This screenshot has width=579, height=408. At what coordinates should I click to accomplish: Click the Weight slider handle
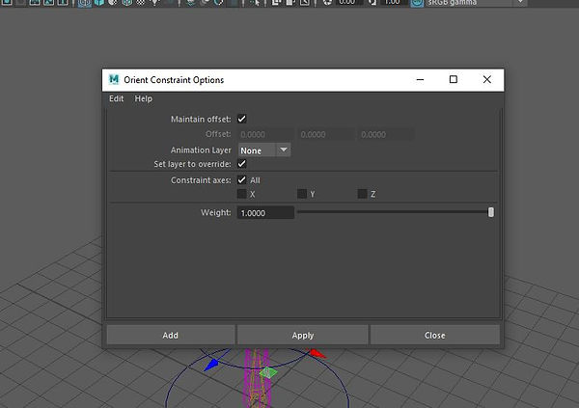click(x=491, y=212)
